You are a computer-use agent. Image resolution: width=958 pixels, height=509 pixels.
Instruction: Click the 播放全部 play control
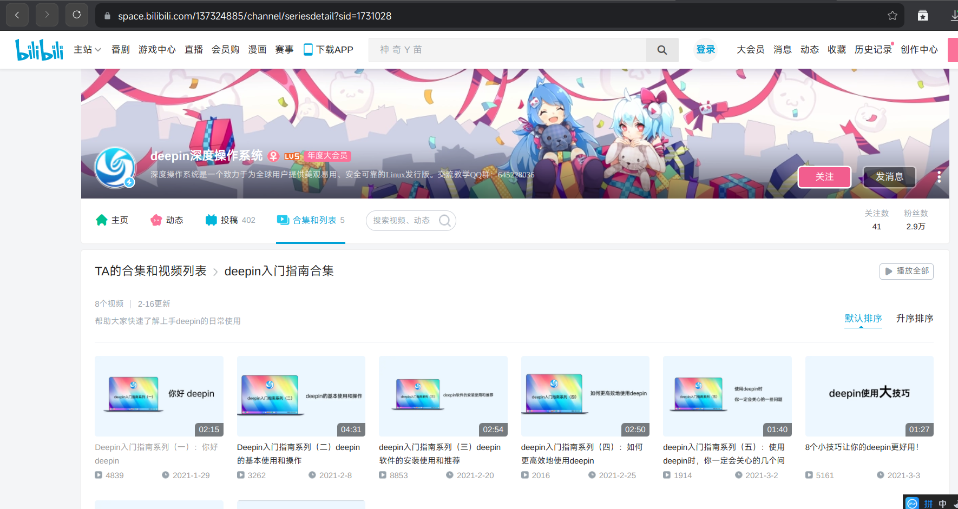point(906,271)
